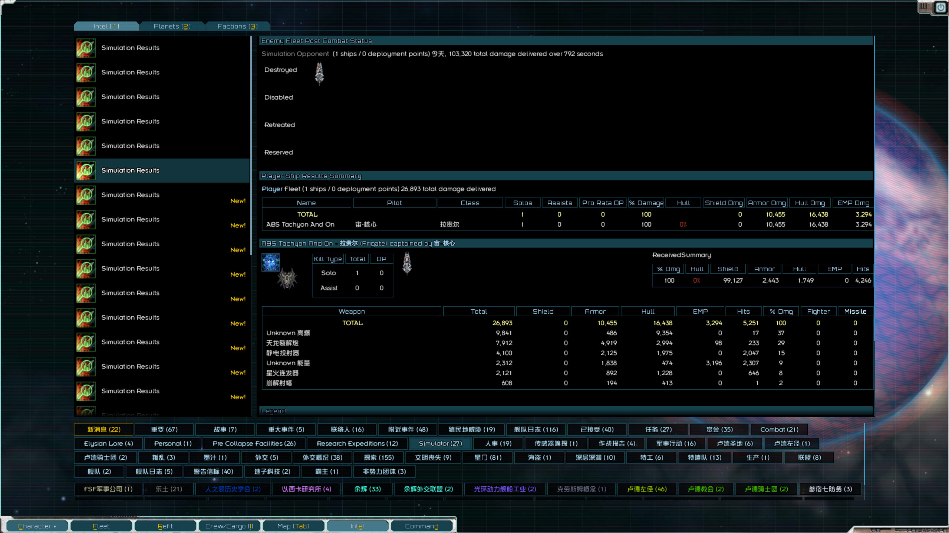Image resolution: width=949 pixels, height=533 pixels.
Task: Click the power icon in top-right corner
Action: tap(940, 7)
